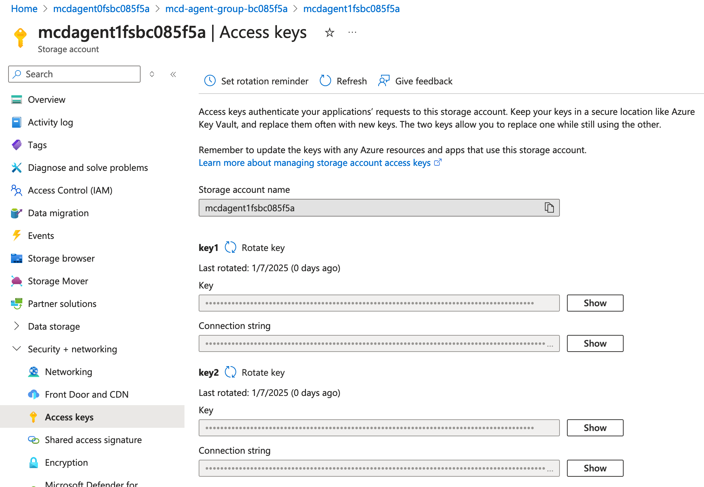Click the Tags icon
704x487 pixels.
[x=17, y=145]
